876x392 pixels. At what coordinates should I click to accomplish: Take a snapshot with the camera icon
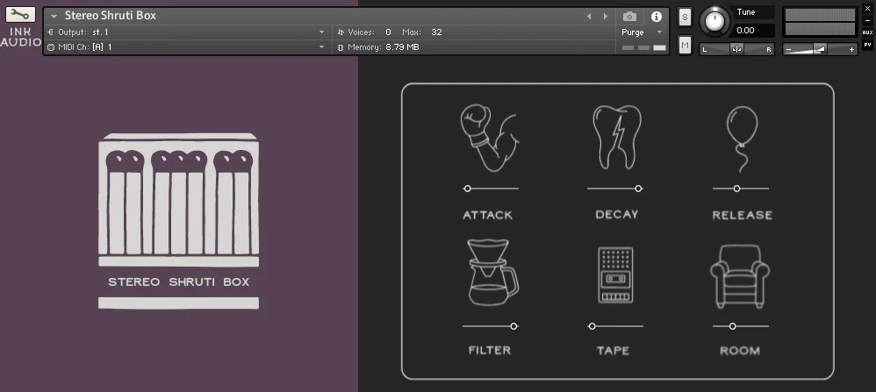tap(629, 16)
